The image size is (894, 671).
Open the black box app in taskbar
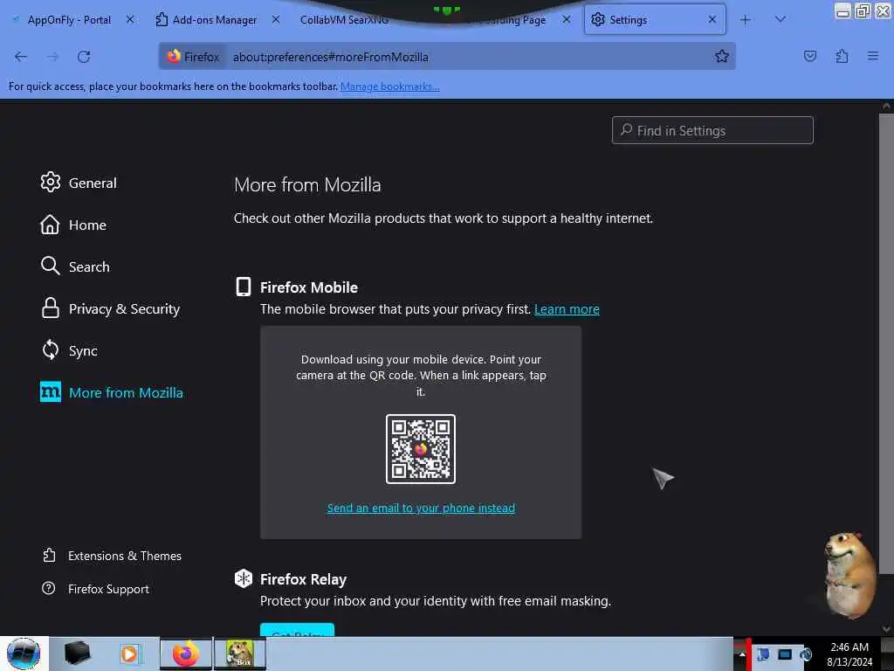pos(78,654)
